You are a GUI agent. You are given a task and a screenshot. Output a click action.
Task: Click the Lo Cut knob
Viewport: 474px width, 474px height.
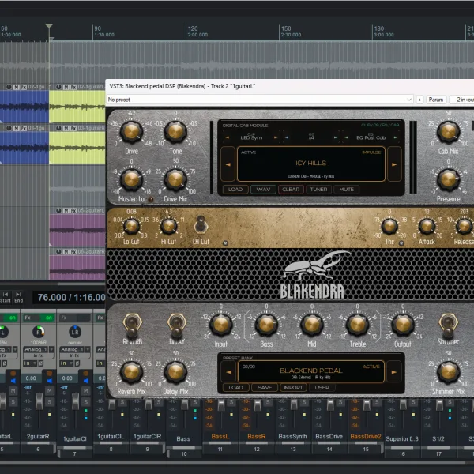click(131, 226)
